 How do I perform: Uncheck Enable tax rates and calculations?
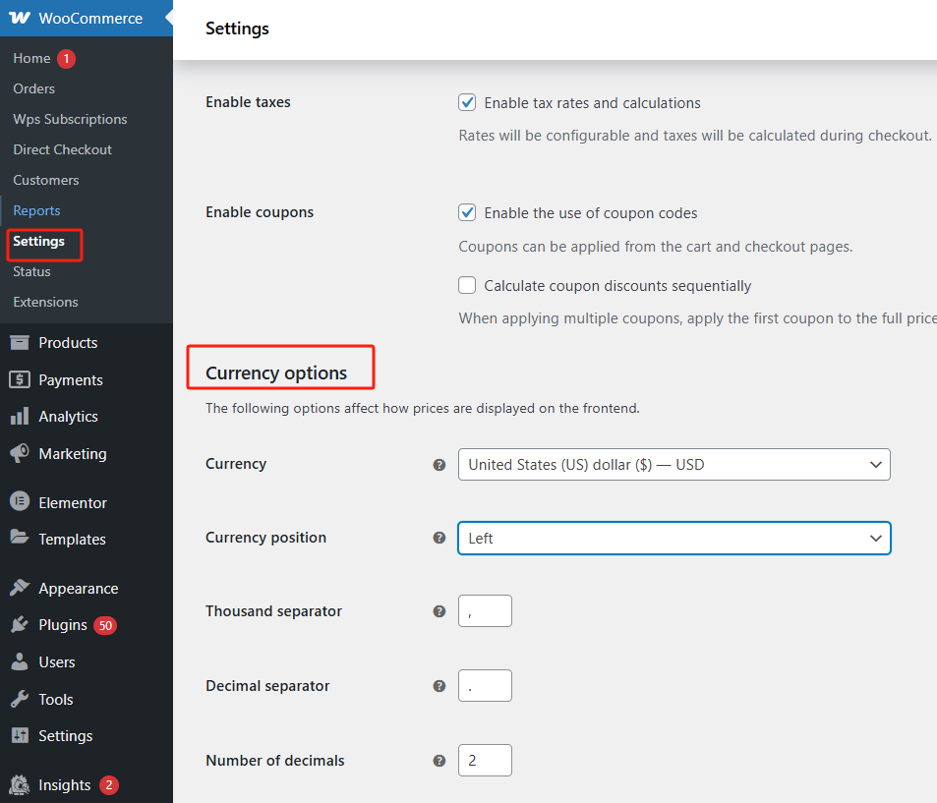[x=466, y=102]
